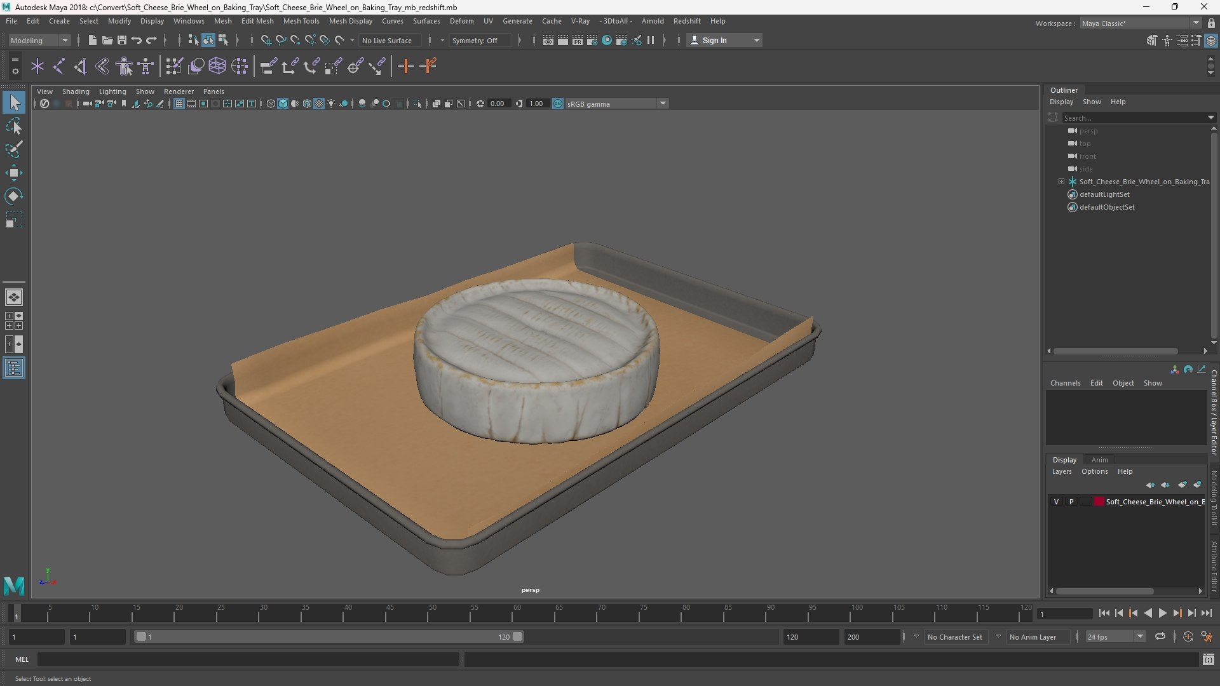Click the Save Scene icon
The width and height of the screenshot is (1220, 686).
coord(121,40)
